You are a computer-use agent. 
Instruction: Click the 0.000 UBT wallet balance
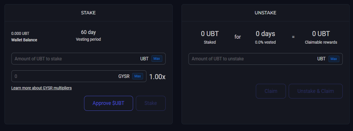(x=20, y=34)
